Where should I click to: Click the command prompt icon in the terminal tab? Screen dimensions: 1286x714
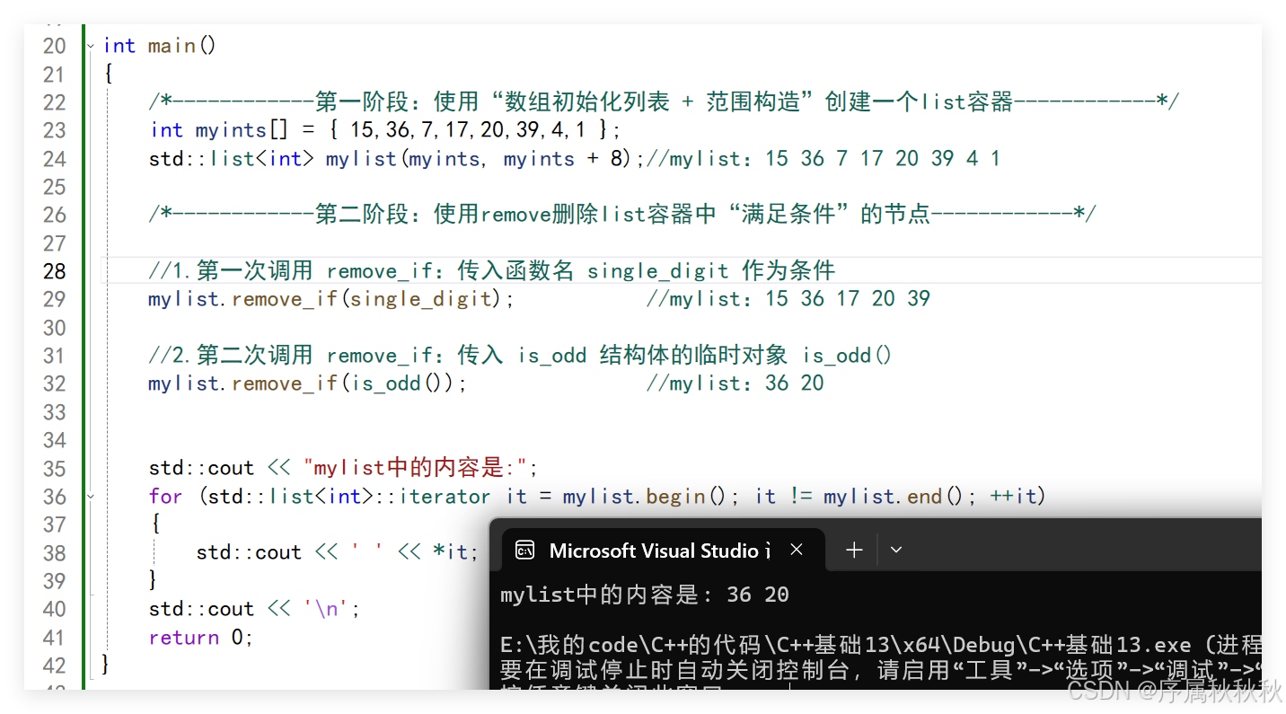coord(524,550)
